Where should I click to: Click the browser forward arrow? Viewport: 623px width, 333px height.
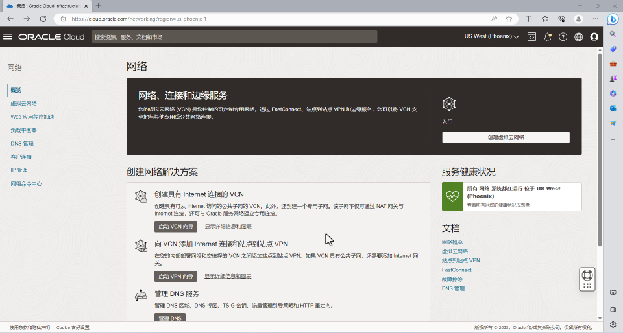point(27,19)
